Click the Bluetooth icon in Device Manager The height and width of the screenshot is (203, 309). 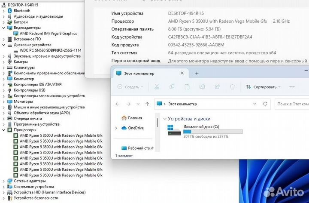pyautogui.click(x=9, y=11)
